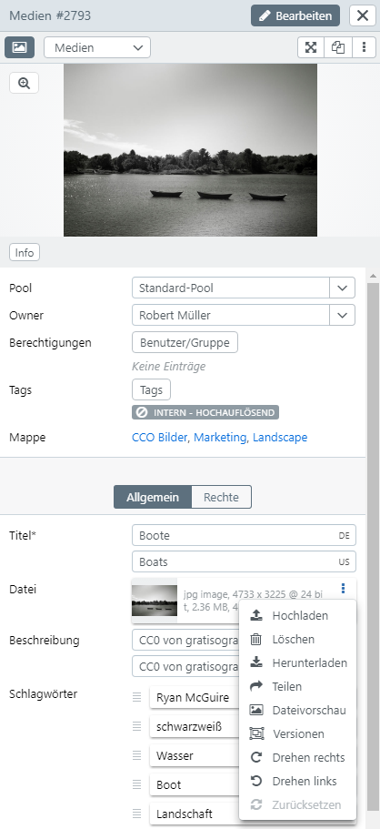Open fullscreen view with expand arrows icon
Image resolution: width=380 pixels, height=829 pixels.
click(x=311, y=47)
